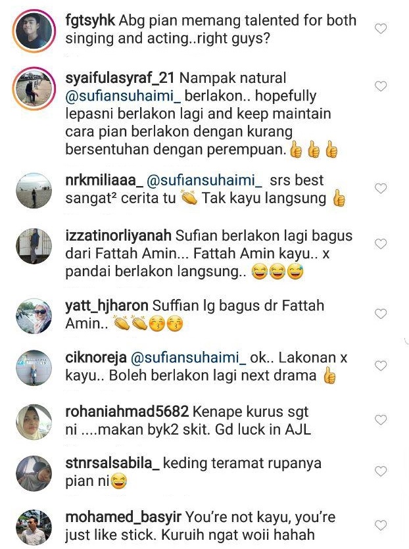Viewport: 409px width, 549px height.
Task: Open fgtsyhk's profile picture story
Action: click(x=34, y=31)
